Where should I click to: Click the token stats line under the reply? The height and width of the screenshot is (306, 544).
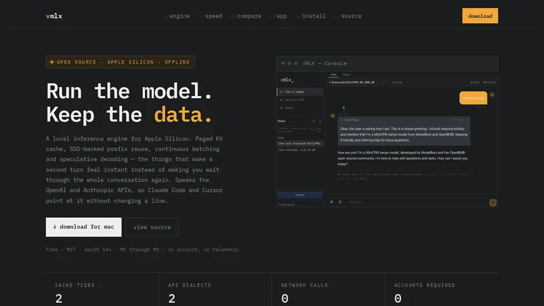402,177
